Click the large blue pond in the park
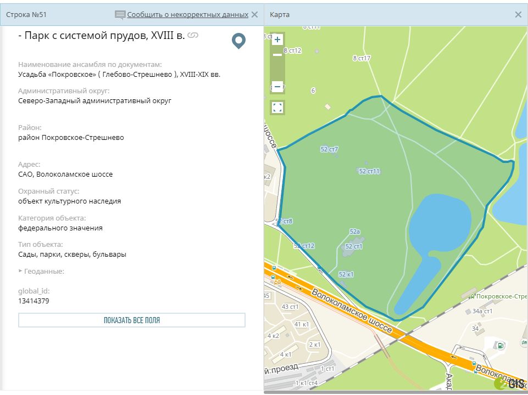Viewport: 528px width, 395px height. (440, 222)
